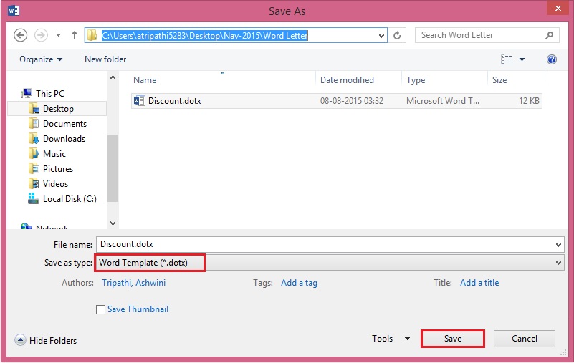Image resolution: width=574 pixels, height=363 pixels.
Task: Click the search magnifier icon
Action: [x=549, y=35]
